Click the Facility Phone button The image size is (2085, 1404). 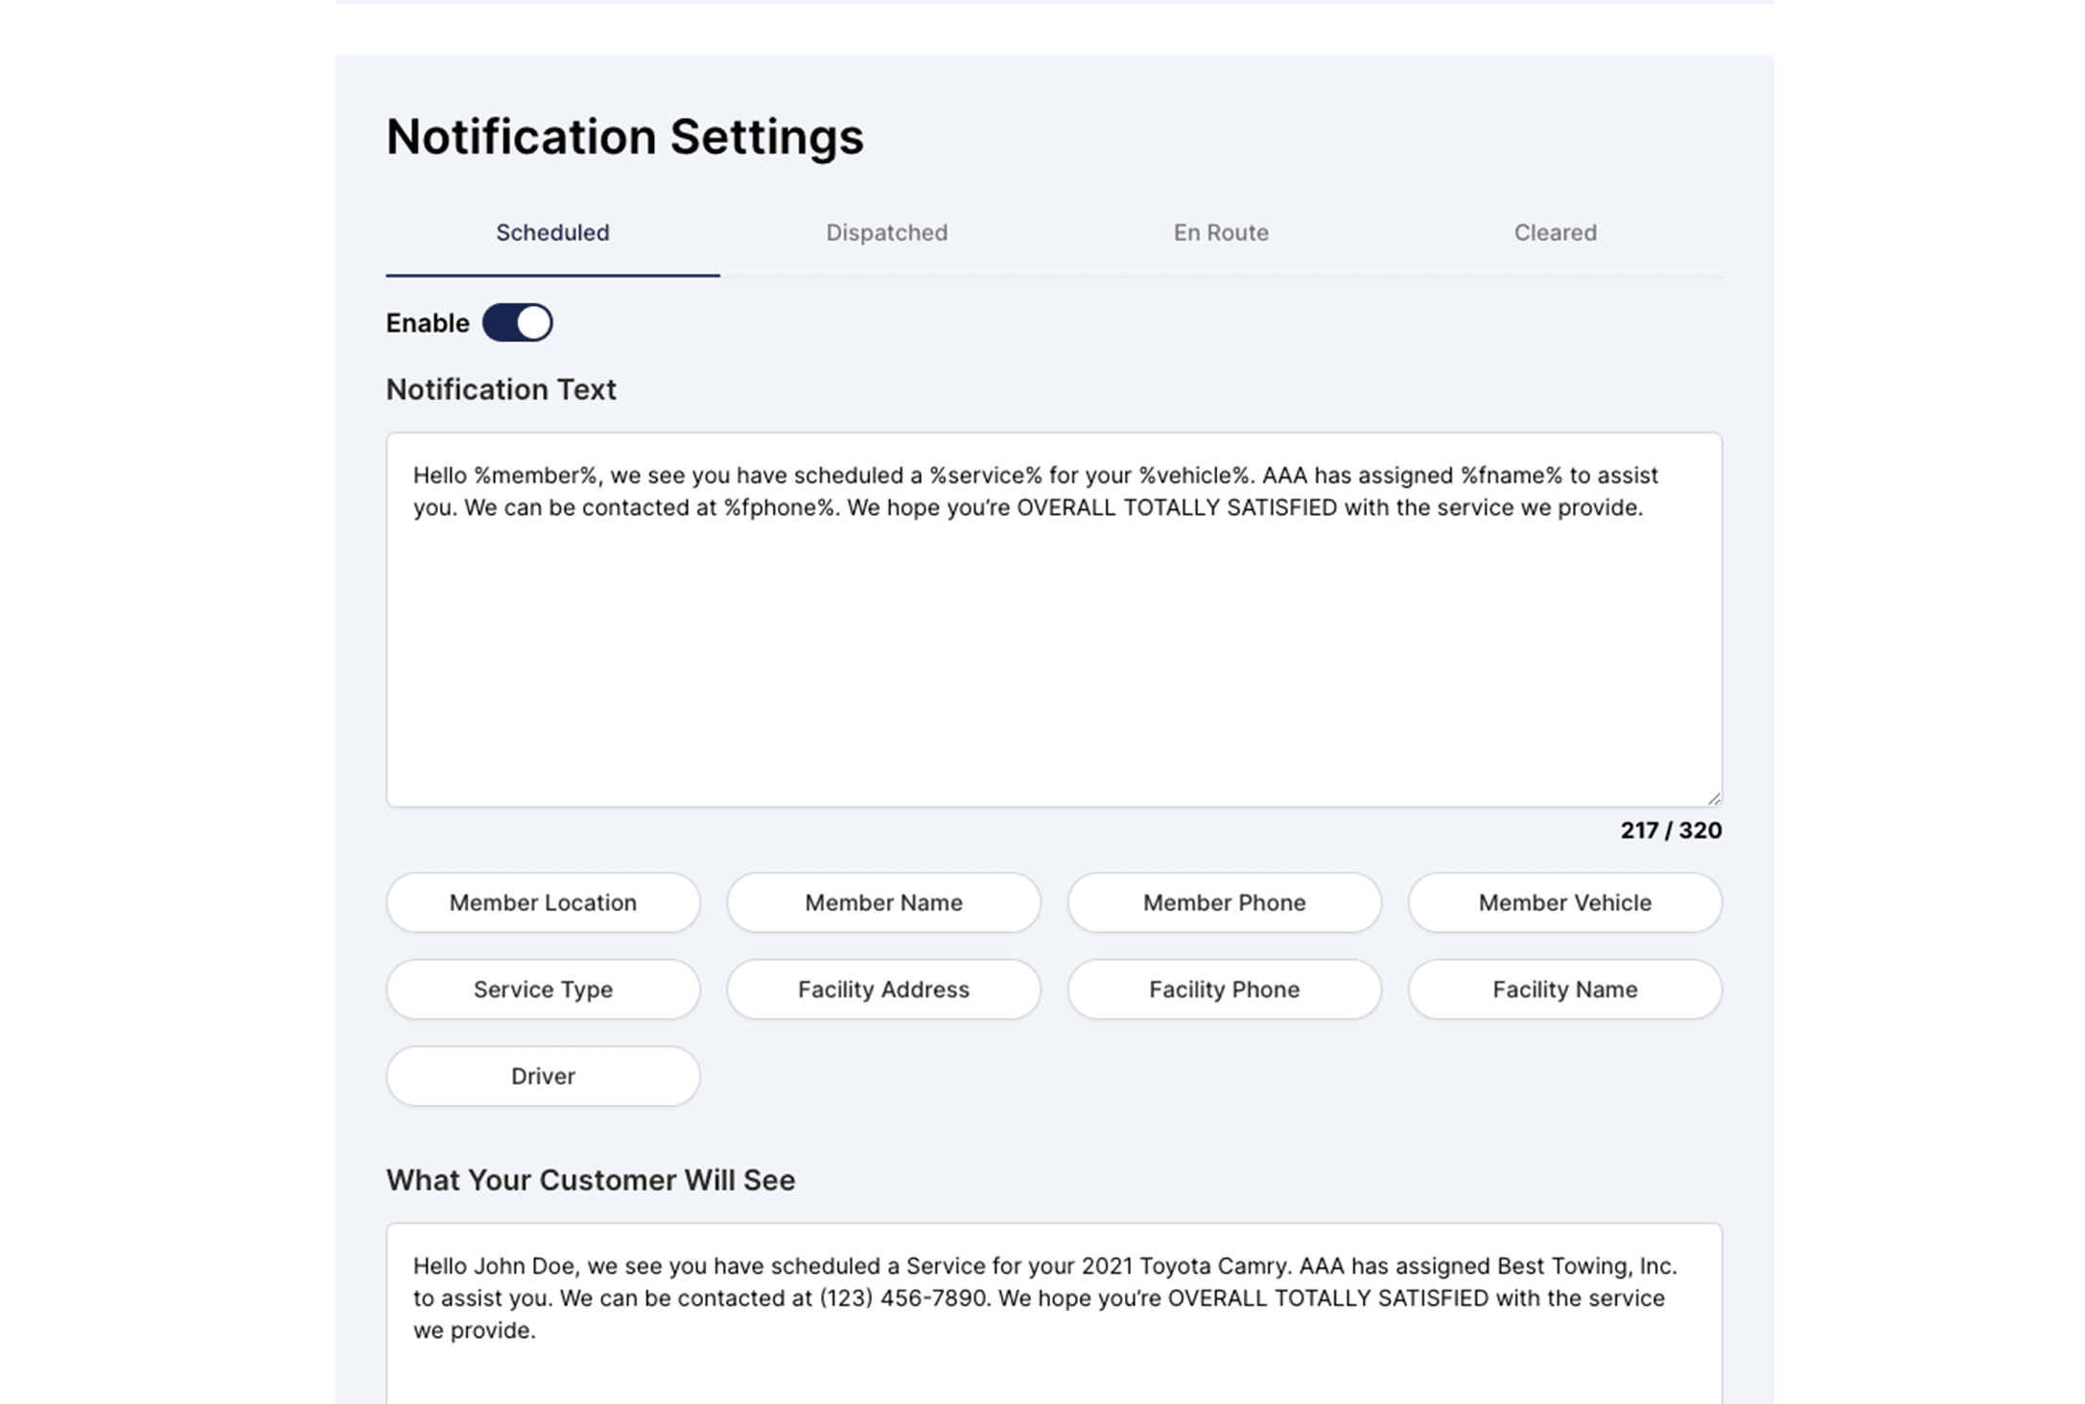tap(1224, 990)
